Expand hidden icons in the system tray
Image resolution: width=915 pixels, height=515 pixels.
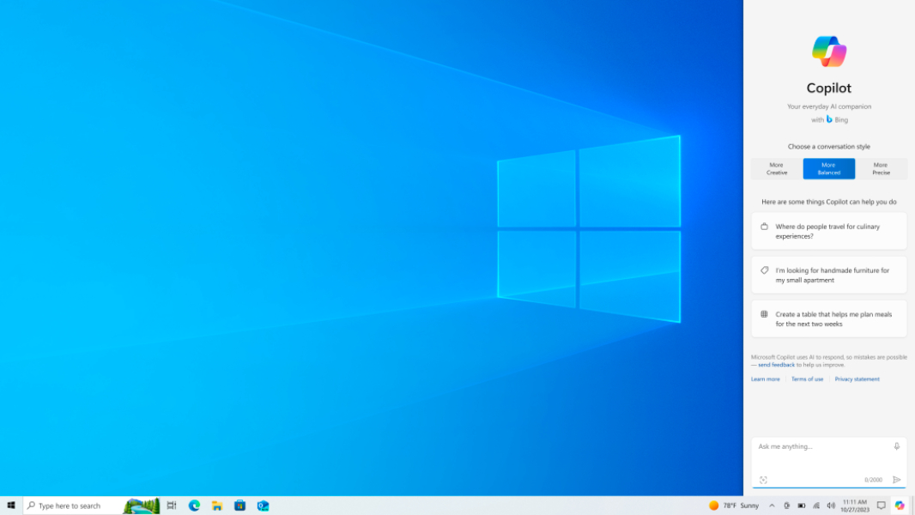[772, 506]
